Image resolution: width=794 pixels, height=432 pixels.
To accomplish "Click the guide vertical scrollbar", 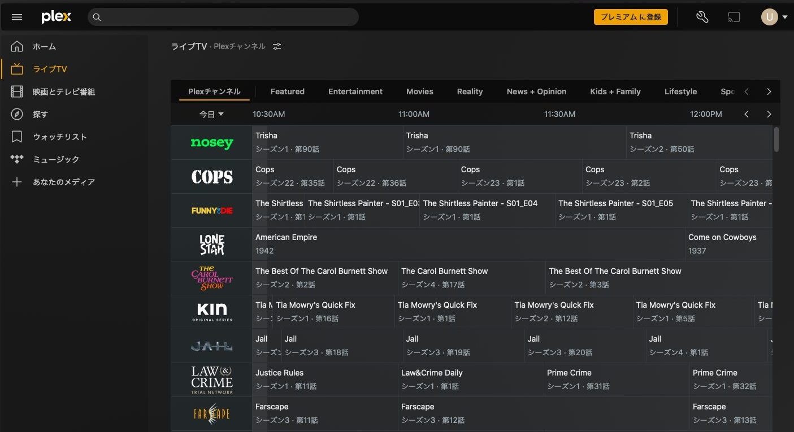I will [776, 139].
